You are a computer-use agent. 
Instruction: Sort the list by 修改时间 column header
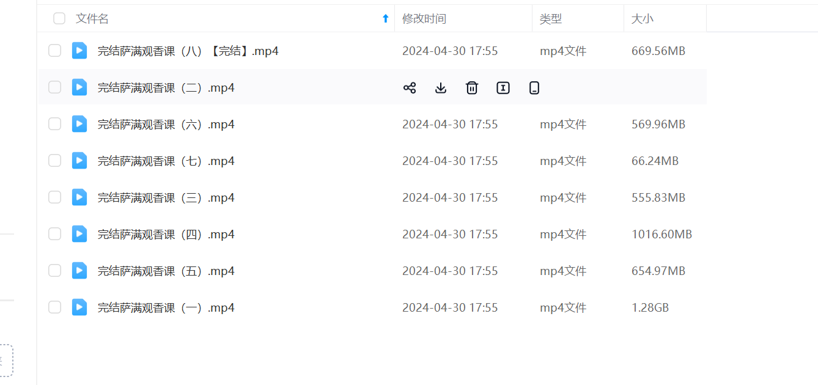coord(424,19)
